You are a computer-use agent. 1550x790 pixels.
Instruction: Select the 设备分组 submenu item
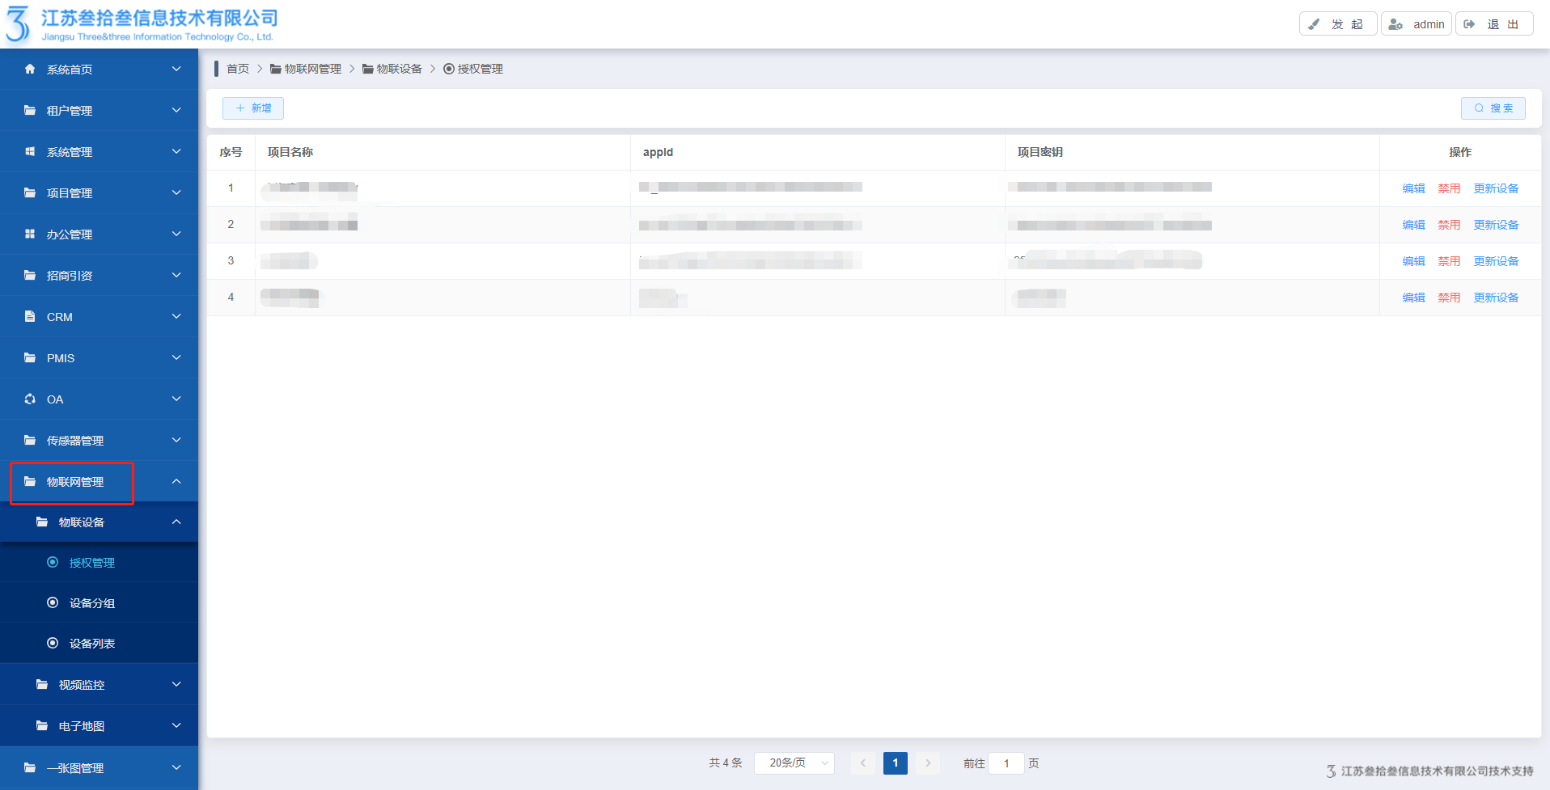pos(91,603)
